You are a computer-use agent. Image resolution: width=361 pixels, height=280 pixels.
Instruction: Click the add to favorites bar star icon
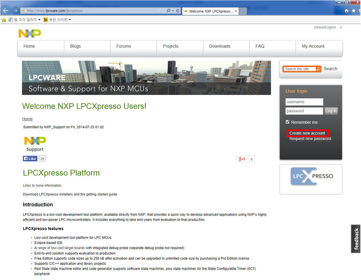(x=4, y=20)
